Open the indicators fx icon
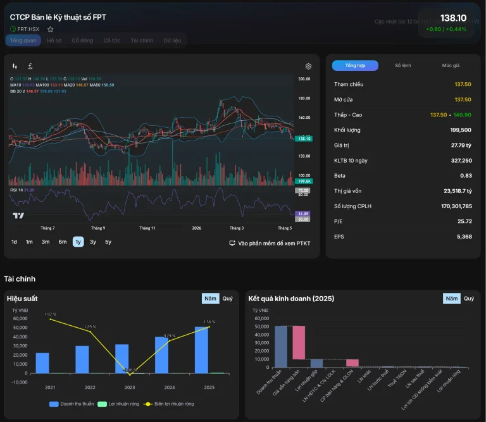 tap(30, 66)
